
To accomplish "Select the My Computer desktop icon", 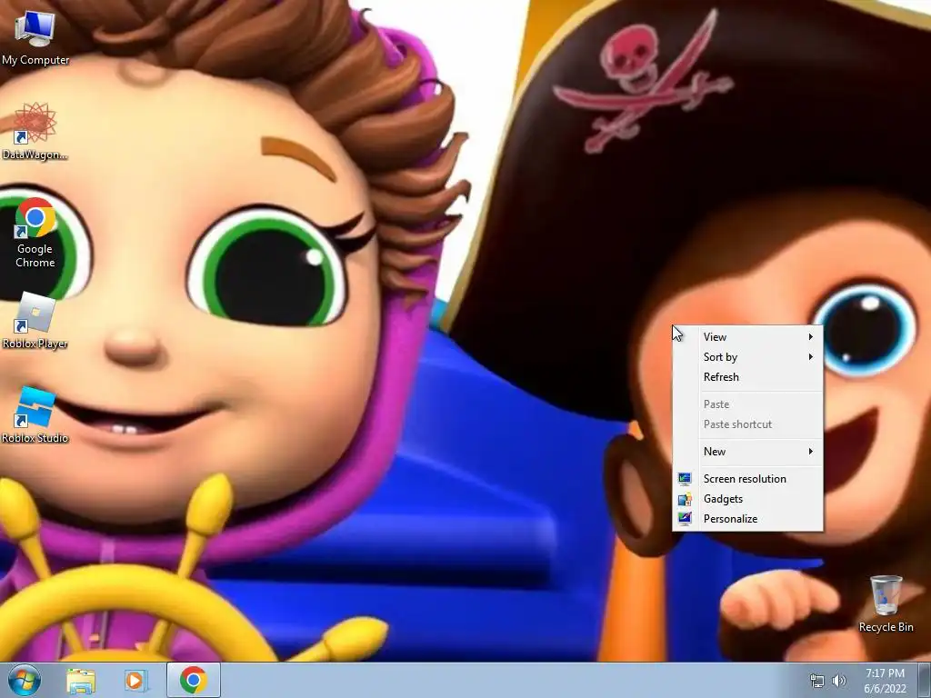I will tap(35, 36).
